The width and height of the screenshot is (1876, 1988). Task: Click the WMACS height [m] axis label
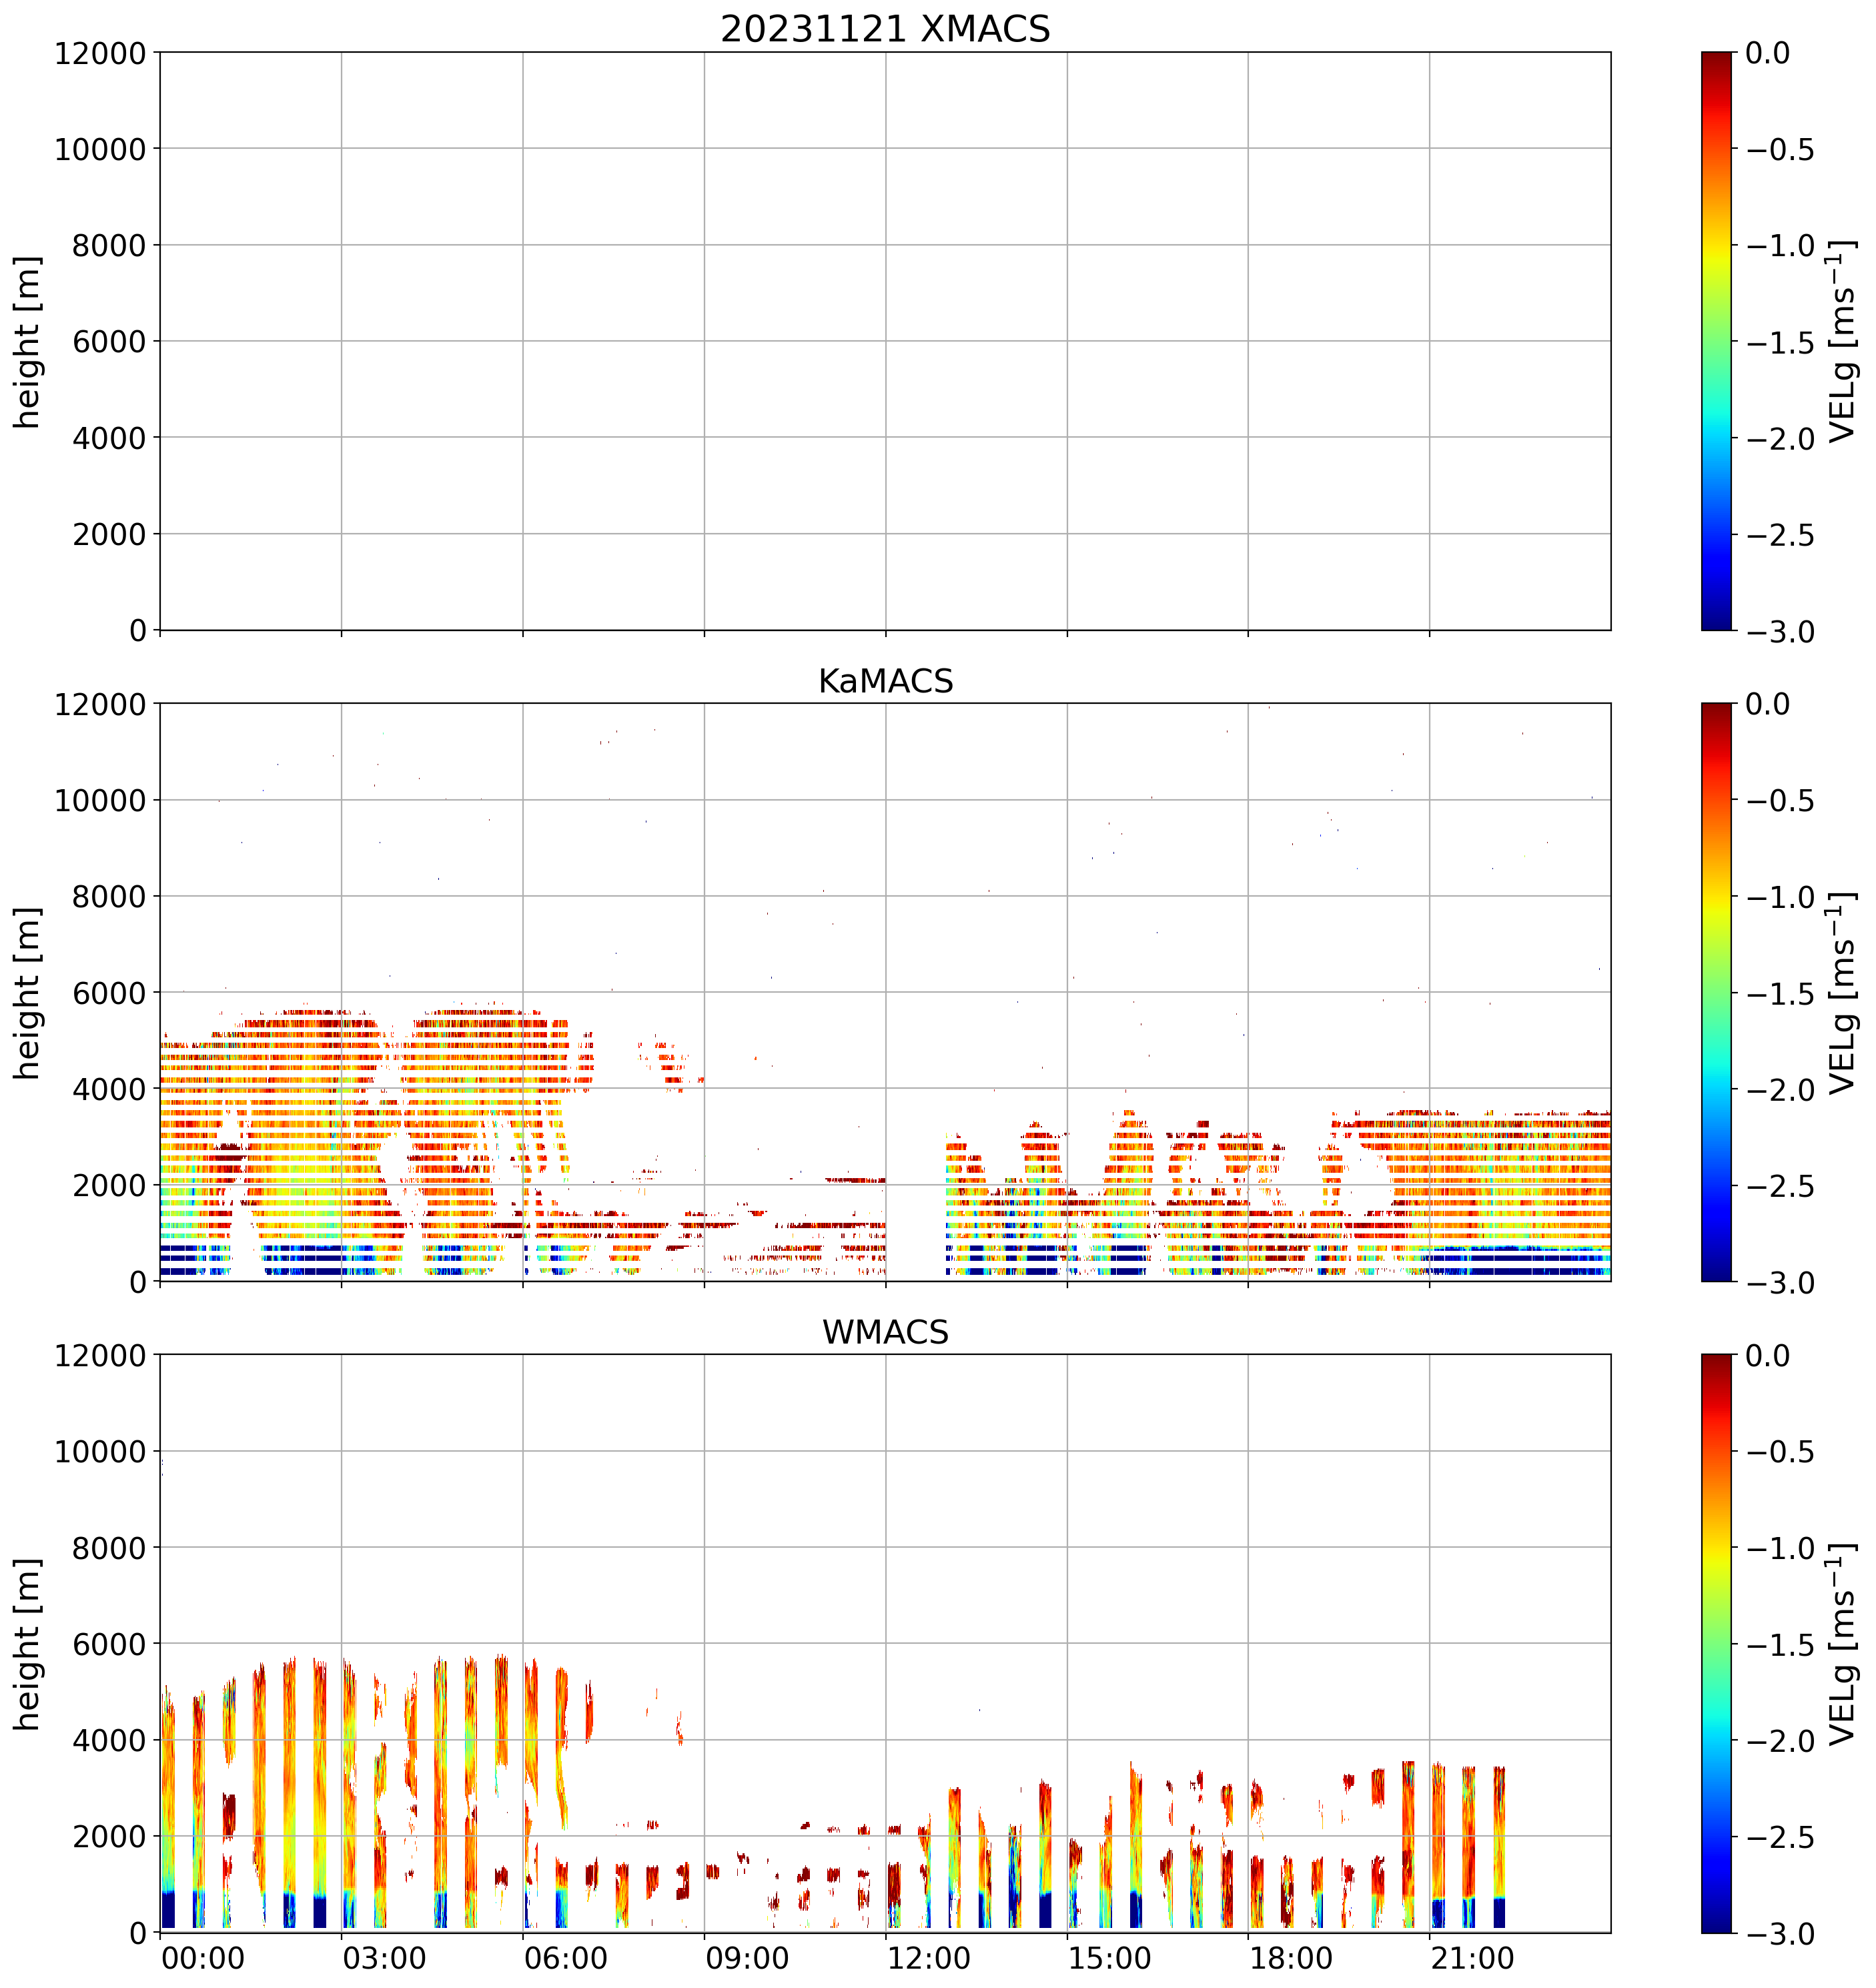[28, 1644]
